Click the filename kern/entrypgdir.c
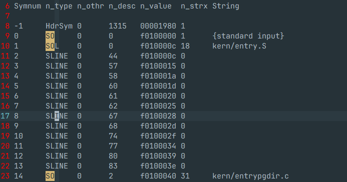347x182 pixels. (250, 176)
